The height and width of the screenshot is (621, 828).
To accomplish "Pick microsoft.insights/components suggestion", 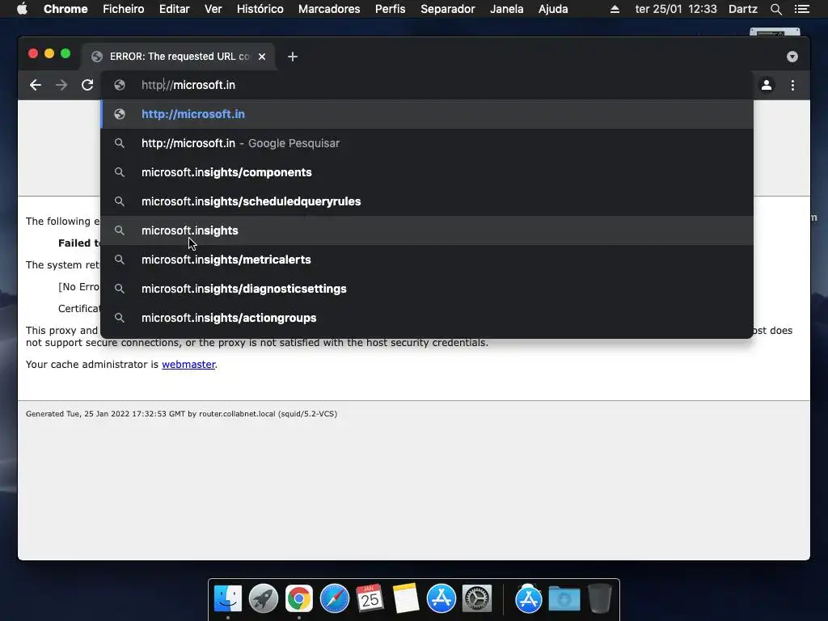I will click(x=427, y=172).
